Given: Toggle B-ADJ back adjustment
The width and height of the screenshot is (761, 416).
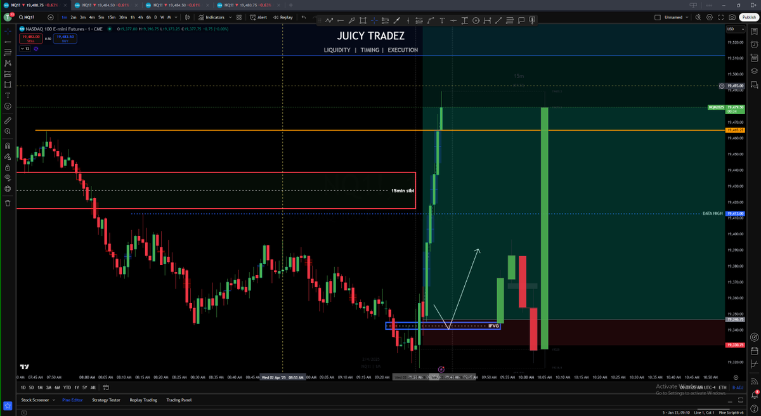Looking at the screenshot, I should [x=738, y=387].
